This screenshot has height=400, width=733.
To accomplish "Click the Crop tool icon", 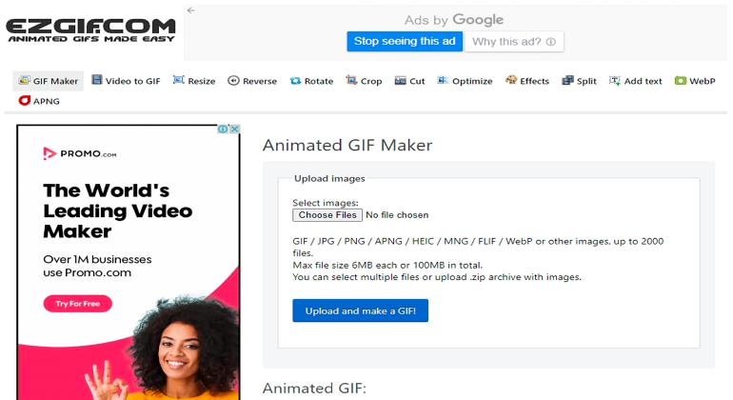I will coord(351,80).
